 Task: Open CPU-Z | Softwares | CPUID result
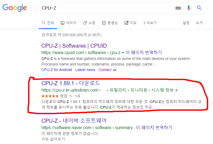tap(74, 46)
